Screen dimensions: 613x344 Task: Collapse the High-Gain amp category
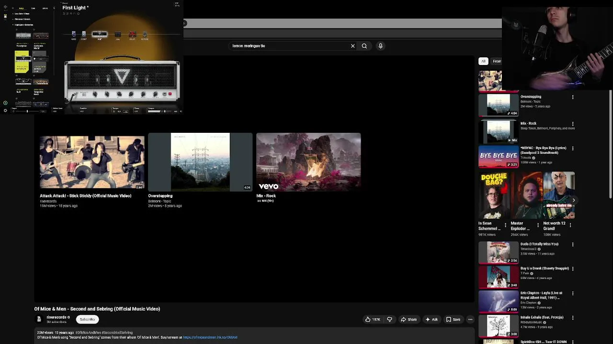pos(23,25)
